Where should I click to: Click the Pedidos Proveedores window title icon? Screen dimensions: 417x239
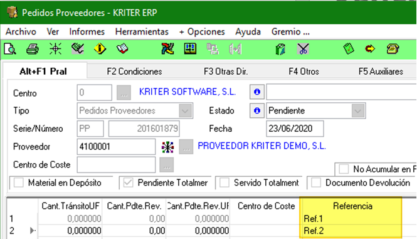12,13
